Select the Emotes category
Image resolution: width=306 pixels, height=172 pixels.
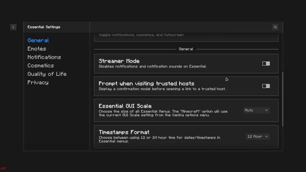tap(37, 49)
